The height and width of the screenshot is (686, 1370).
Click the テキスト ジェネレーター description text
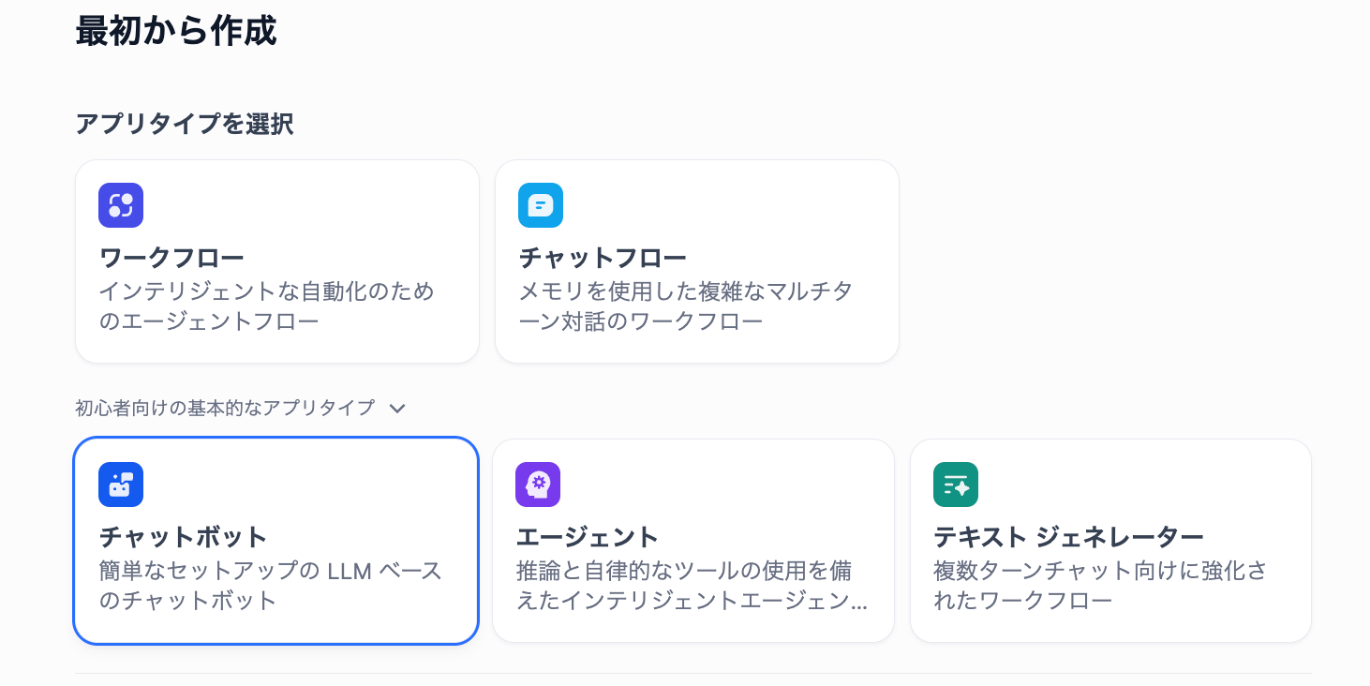click(x=1100, y=586)
